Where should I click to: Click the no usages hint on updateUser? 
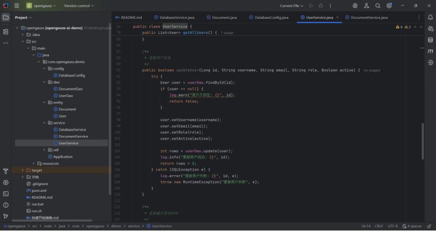pyautogui.click(x=372, y=71)
